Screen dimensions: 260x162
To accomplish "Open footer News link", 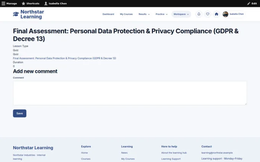I will point(124,153).
